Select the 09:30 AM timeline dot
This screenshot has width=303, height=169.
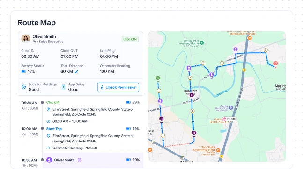pyautogui.click(x=42, y=102)
